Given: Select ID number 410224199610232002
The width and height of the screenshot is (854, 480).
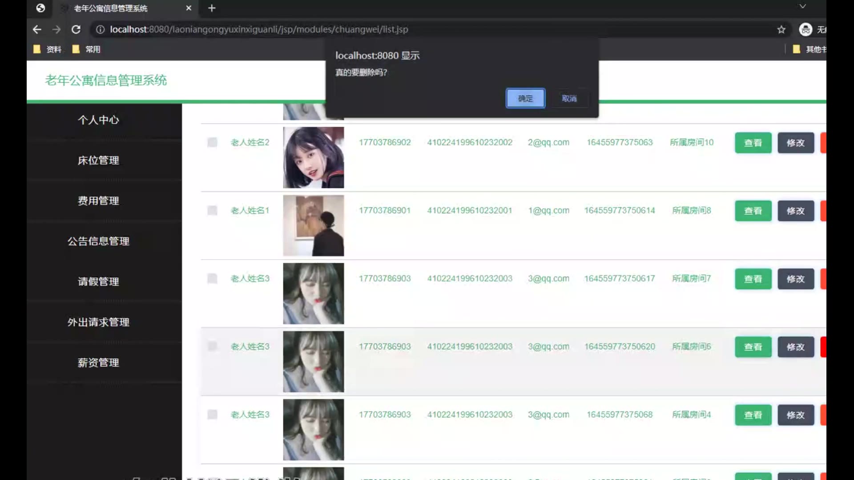Looking at the screenshot, I should point(470,142).
